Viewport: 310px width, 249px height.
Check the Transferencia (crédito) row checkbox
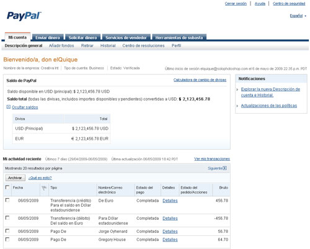tap(7, 200)
